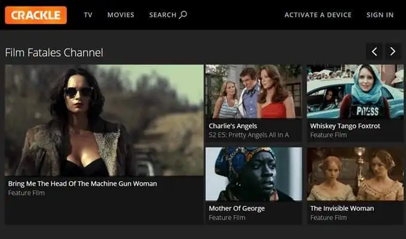Open the TV menu
This screenshot has height=239, width=406.
[x=88, y=15]
